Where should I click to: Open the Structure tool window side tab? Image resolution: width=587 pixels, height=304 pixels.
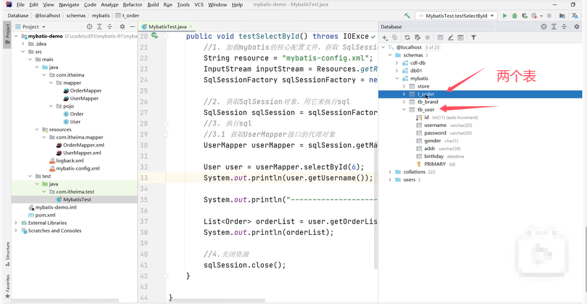click(x=8, y=254)
